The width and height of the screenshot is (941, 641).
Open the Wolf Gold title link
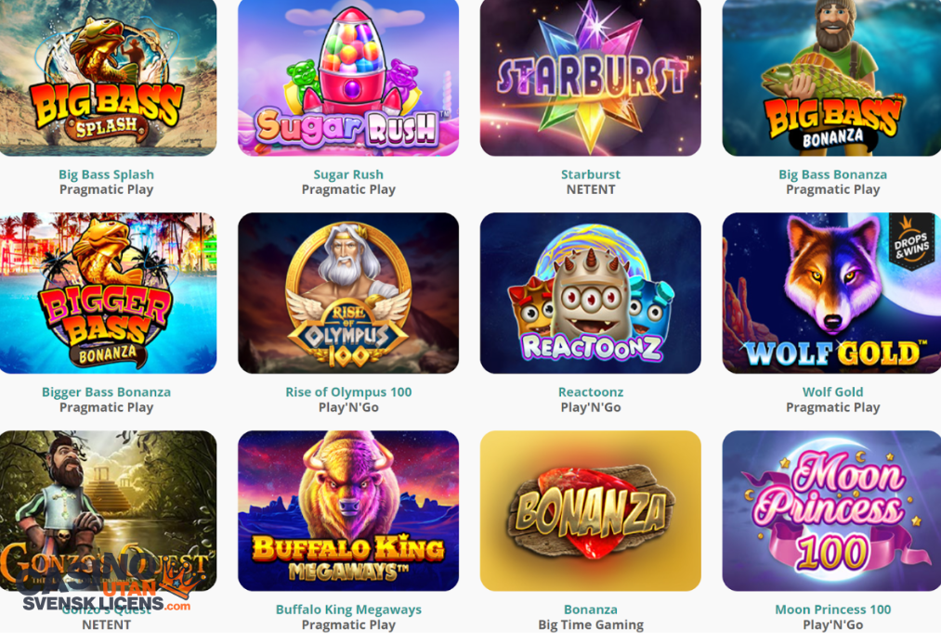pyautogui.click(x=832, y=391)
